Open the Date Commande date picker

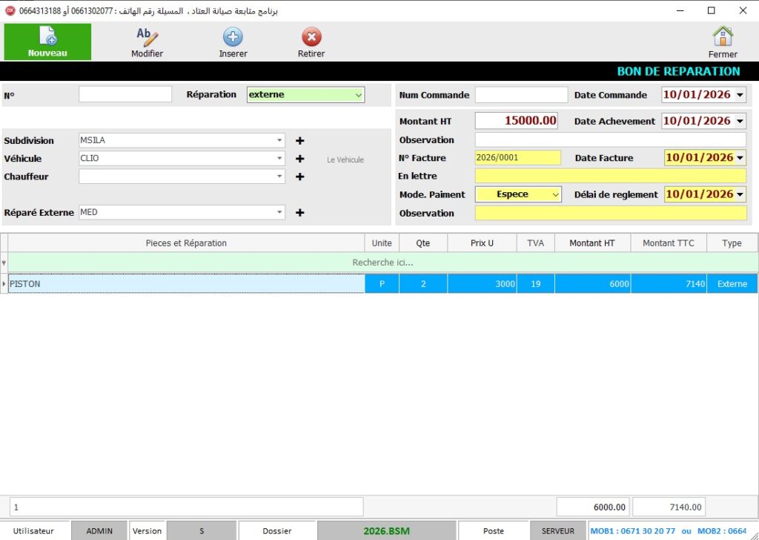click(740, 95)
